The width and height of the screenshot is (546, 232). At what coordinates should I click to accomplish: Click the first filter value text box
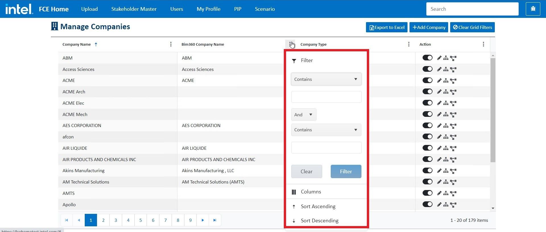(326, 97)
